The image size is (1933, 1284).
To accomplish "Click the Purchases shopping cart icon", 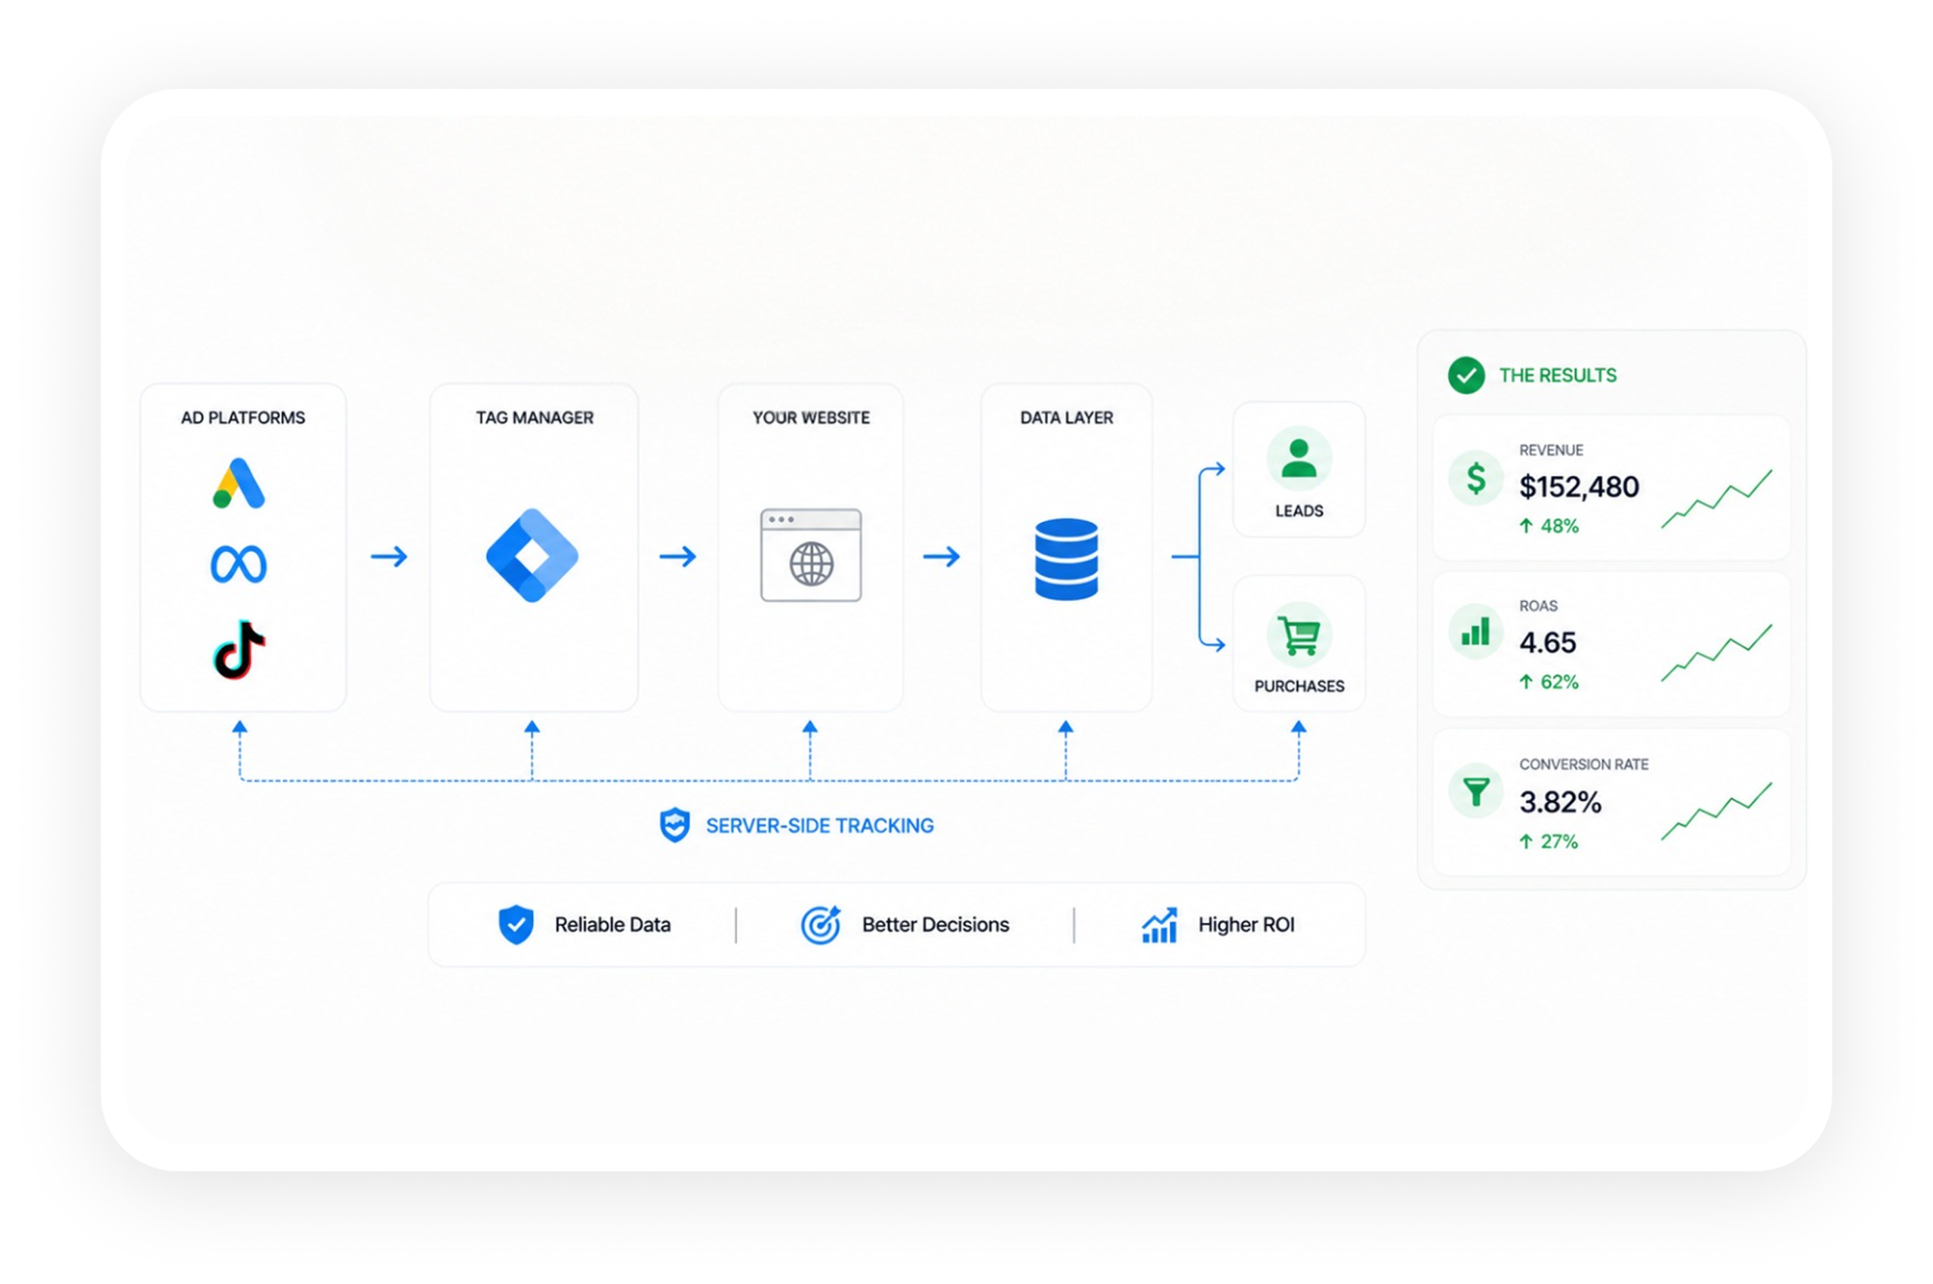I will tap(1299, 634).
